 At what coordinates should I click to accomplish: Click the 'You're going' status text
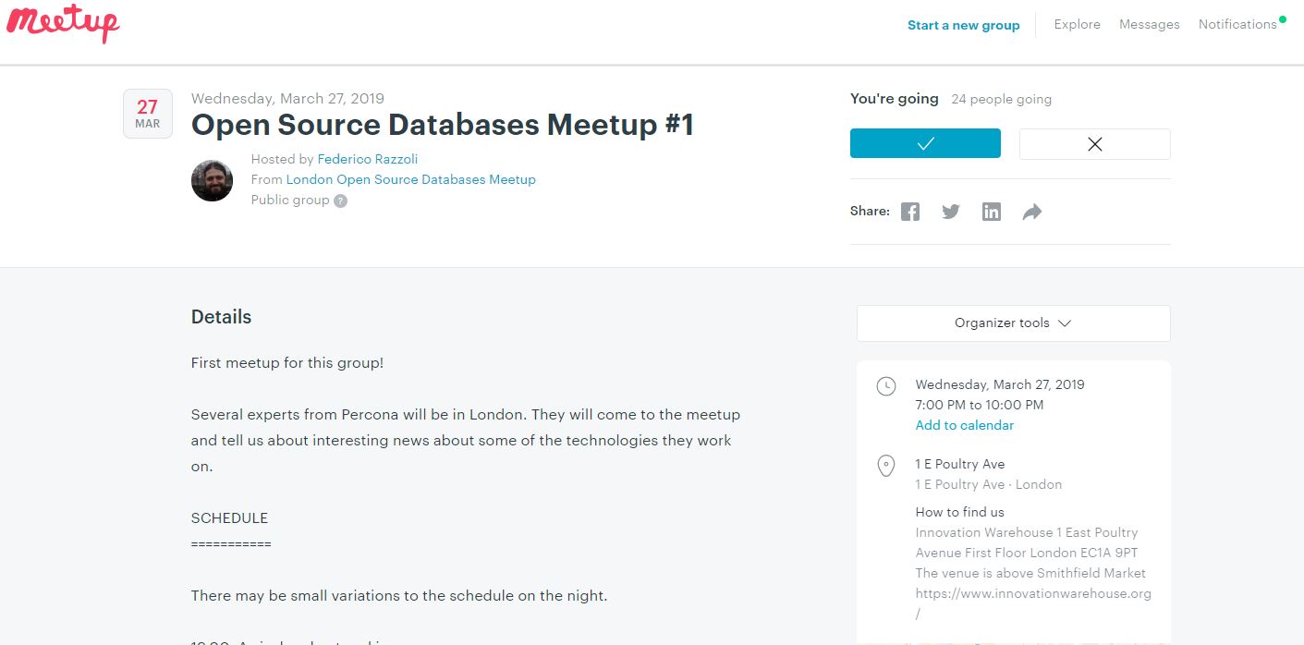(895, 99)
